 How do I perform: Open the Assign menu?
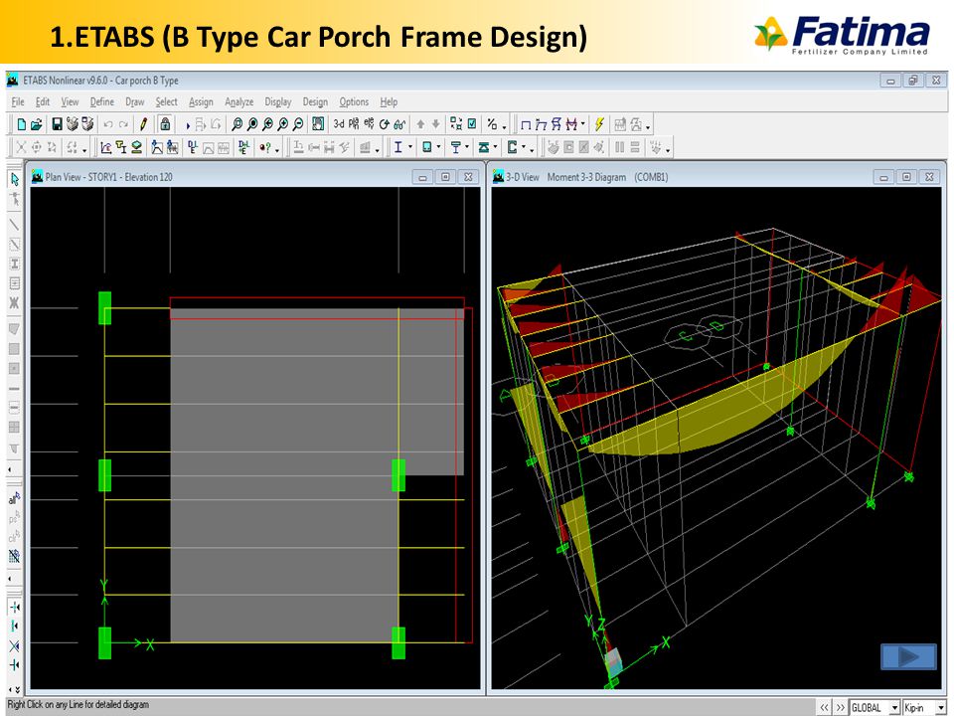click(201, 101)
